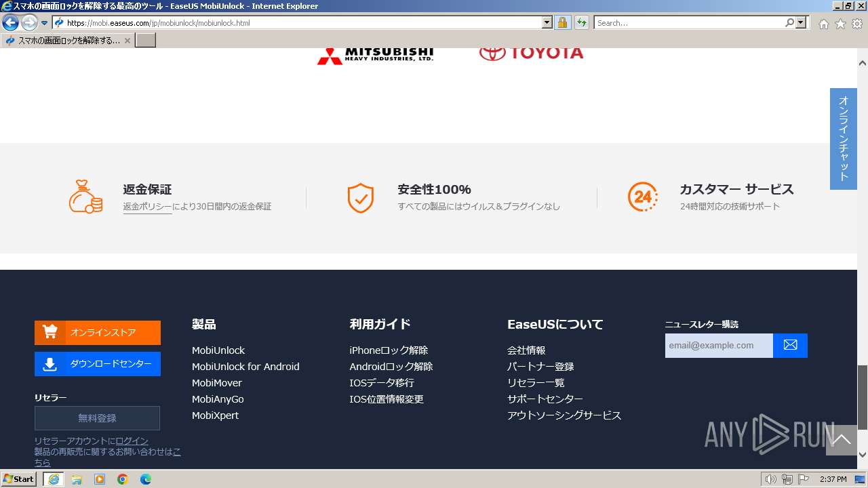Open the Action Center flag icon

[802, 479]
